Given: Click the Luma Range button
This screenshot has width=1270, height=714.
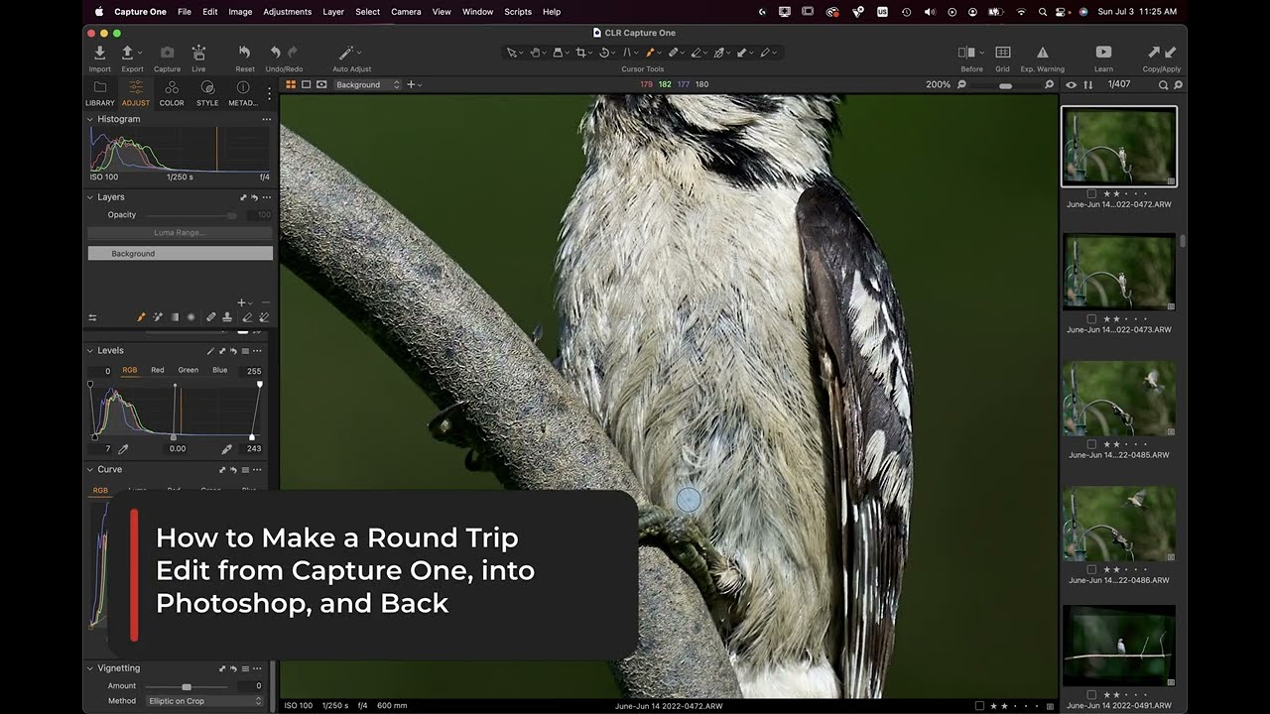Looking at the screenshot, I should pyautogui.click(x=180, y=233).
